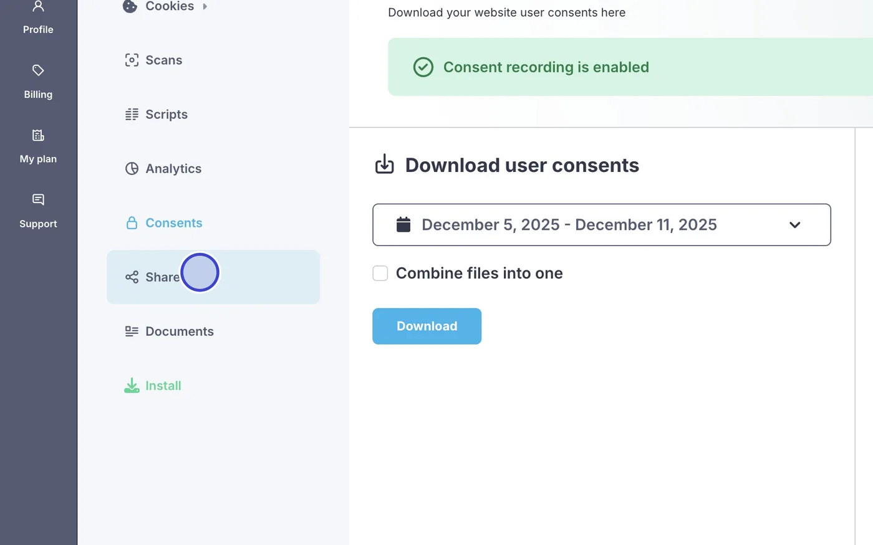The width and height of the screenshot is (873, 545).
Task: Click the blue Download button
Action: coord(427,326)
